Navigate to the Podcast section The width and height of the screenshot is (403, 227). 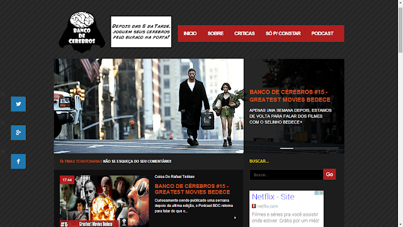click(322, 33)
